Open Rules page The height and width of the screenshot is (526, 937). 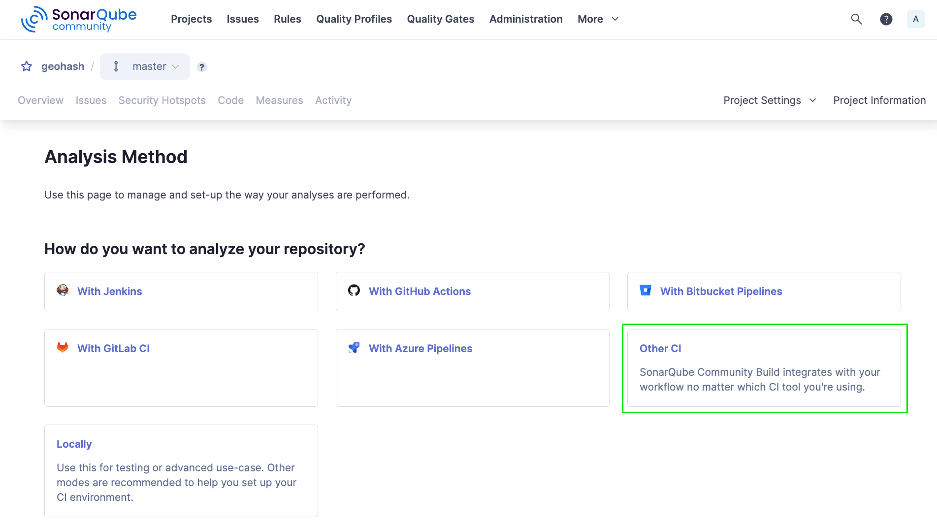click(x=288, y=19)
